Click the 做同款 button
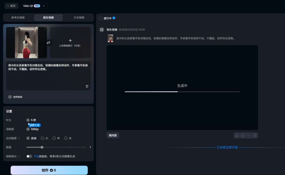The width and height of the screenshot is (285, 175). 113,135
